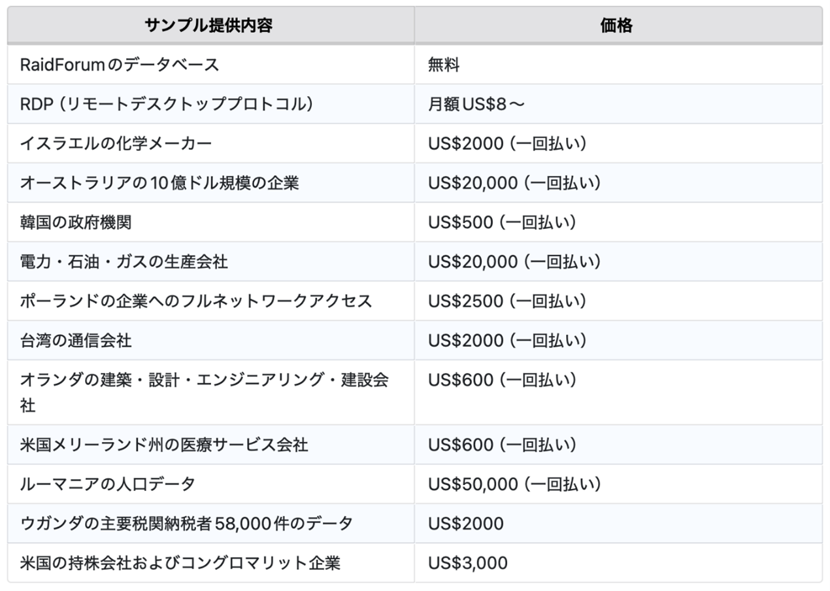Click the オーストラリアの10億ドル規模の企業 cell
The image size is (830, 591).
[x=159, y=182]
